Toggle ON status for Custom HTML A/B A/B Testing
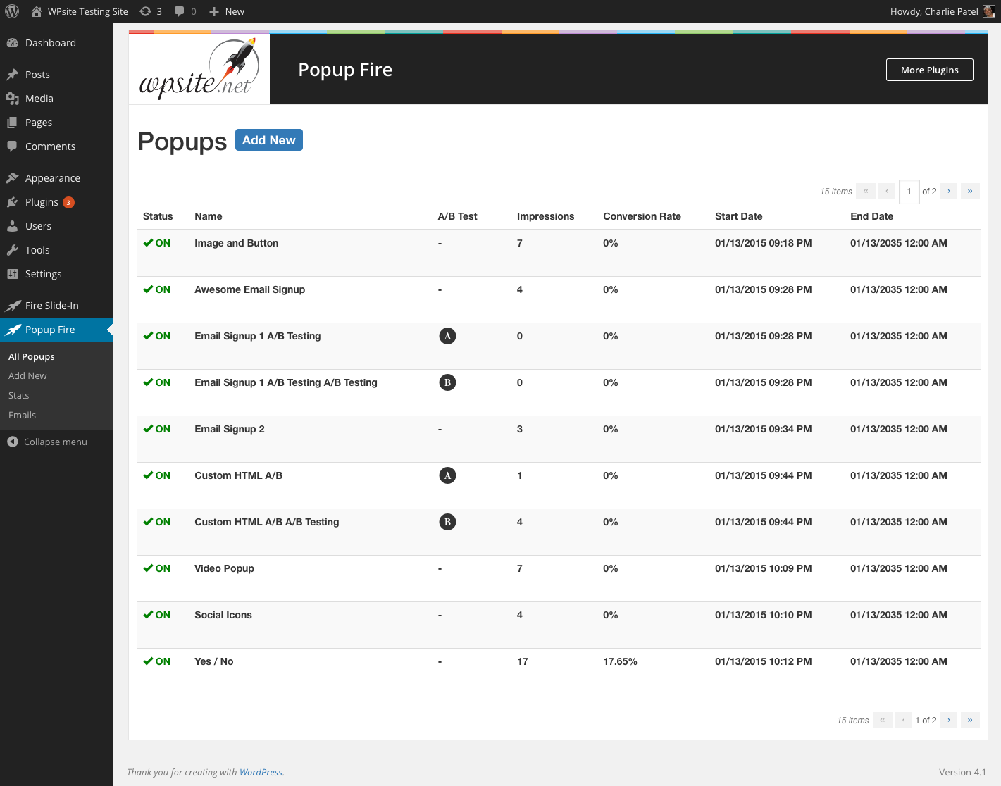This screenshot has width=1001, height=786. click(156, 522)
